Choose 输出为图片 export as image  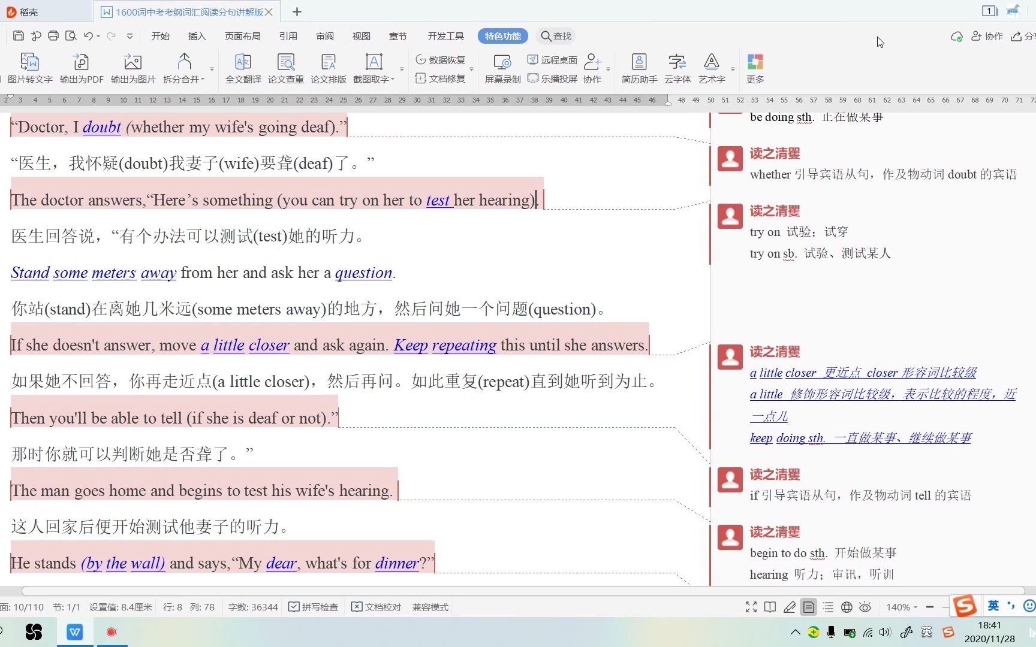(133, 68)
